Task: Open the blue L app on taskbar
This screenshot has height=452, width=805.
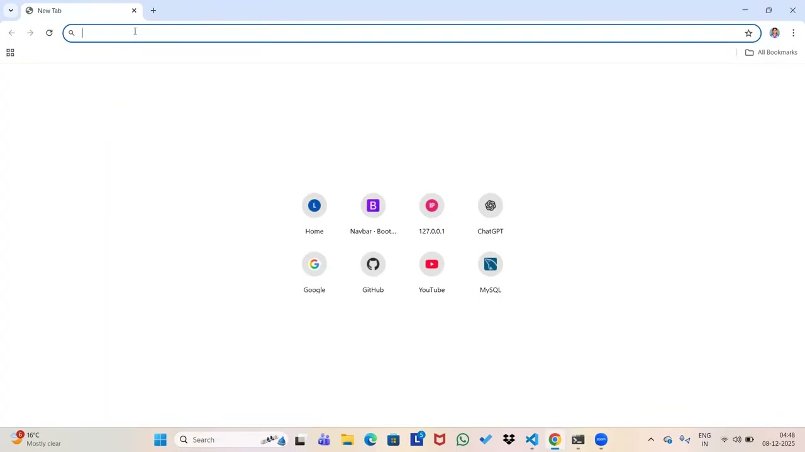Action: [x=417, y=440]
